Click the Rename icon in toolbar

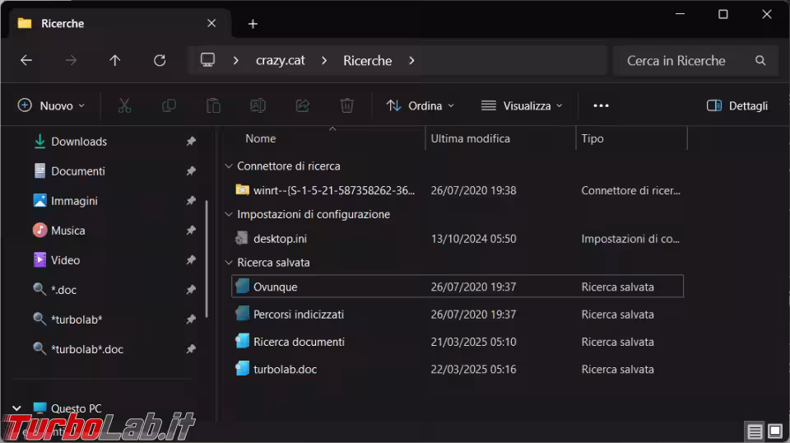pyautogui.click(x=258, y=106)
